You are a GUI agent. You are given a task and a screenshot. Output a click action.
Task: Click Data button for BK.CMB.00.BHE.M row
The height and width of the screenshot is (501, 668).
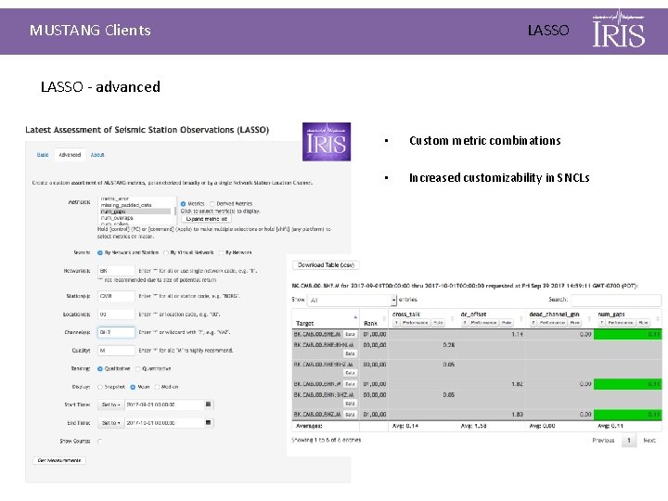[x=350, y=334]
